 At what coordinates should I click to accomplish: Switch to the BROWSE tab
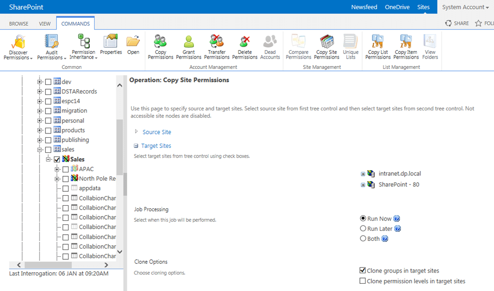pyautogui.click(x=19, y=24)
